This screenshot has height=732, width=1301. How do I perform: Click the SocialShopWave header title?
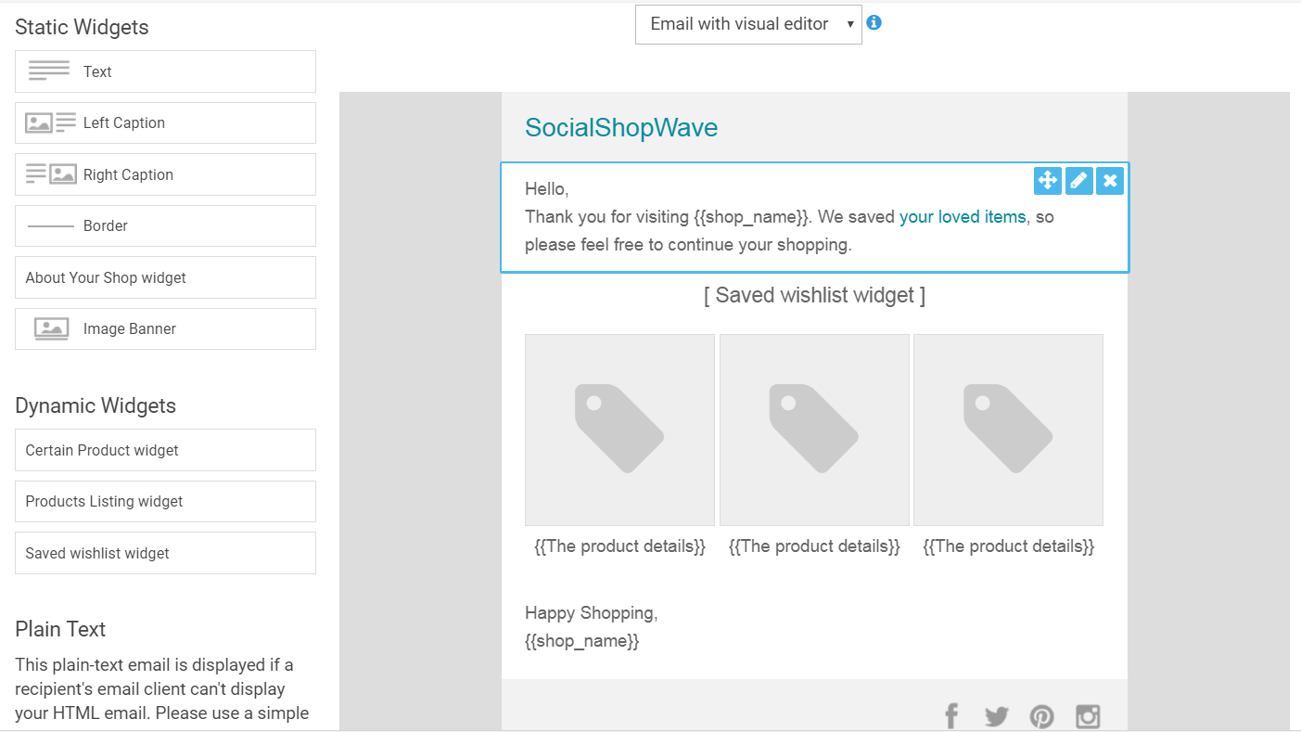coord(621,127)
